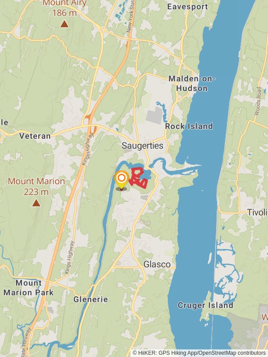The width and height of the screenshot is (268, 357).
Task: Click the Tivoli town label
Action: [x=257, y=212]
